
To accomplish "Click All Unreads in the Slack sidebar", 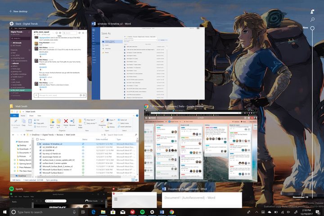I will (17, 43).
